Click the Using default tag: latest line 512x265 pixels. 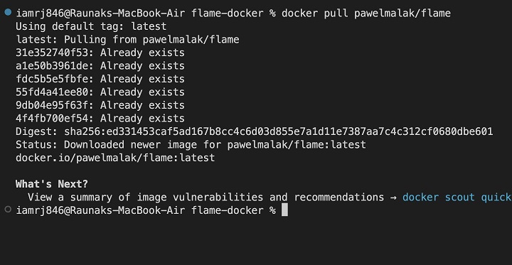(91, 26)
